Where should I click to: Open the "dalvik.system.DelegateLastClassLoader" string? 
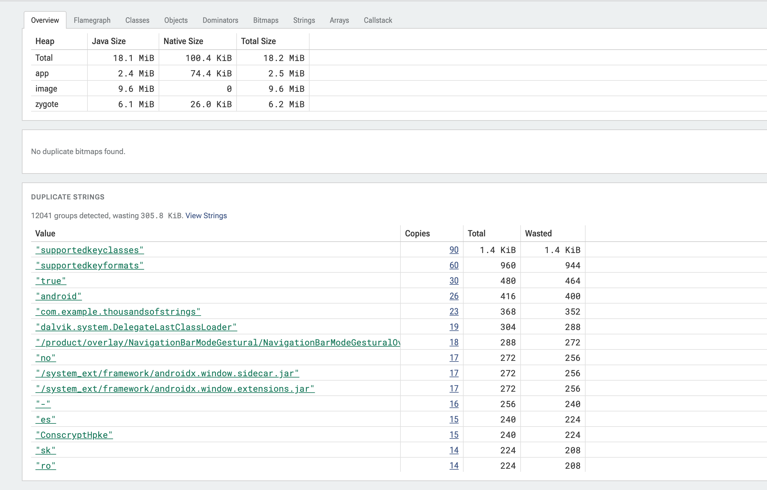[136, 327]
